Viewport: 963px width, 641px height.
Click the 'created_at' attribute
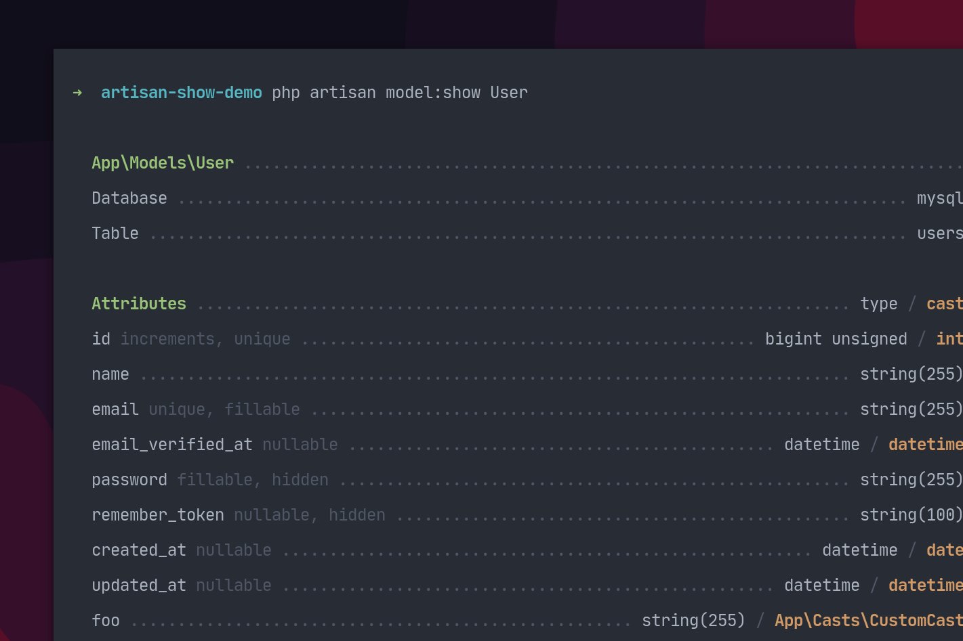tap(139, 550)
